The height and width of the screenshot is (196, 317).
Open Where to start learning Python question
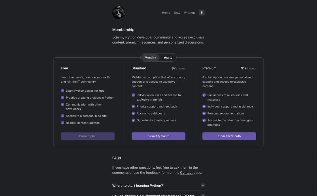pyautogui.click(x=138, y=186)
